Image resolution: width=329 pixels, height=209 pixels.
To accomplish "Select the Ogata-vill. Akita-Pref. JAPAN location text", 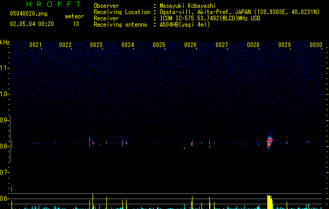I will 240,12.
